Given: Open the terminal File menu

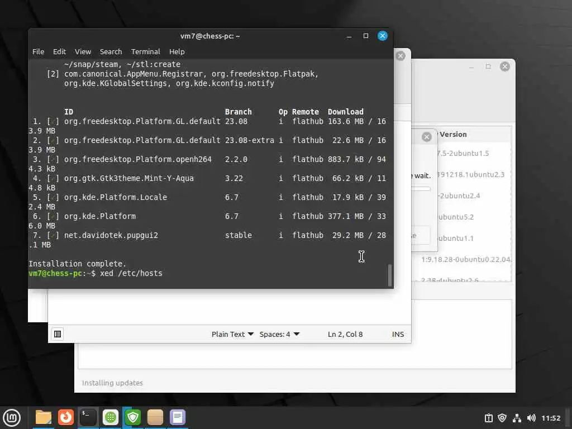Looking at the screenshot, I should pos(39,52).
